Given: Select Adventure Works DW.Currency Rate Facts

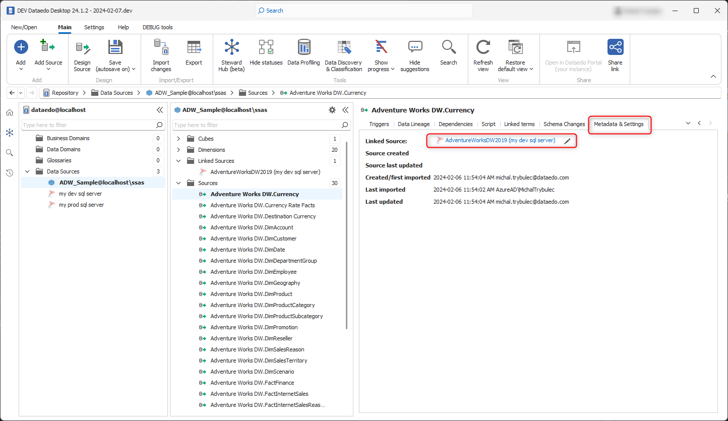Looking at the screenshot, I should [x=263, y=205].
